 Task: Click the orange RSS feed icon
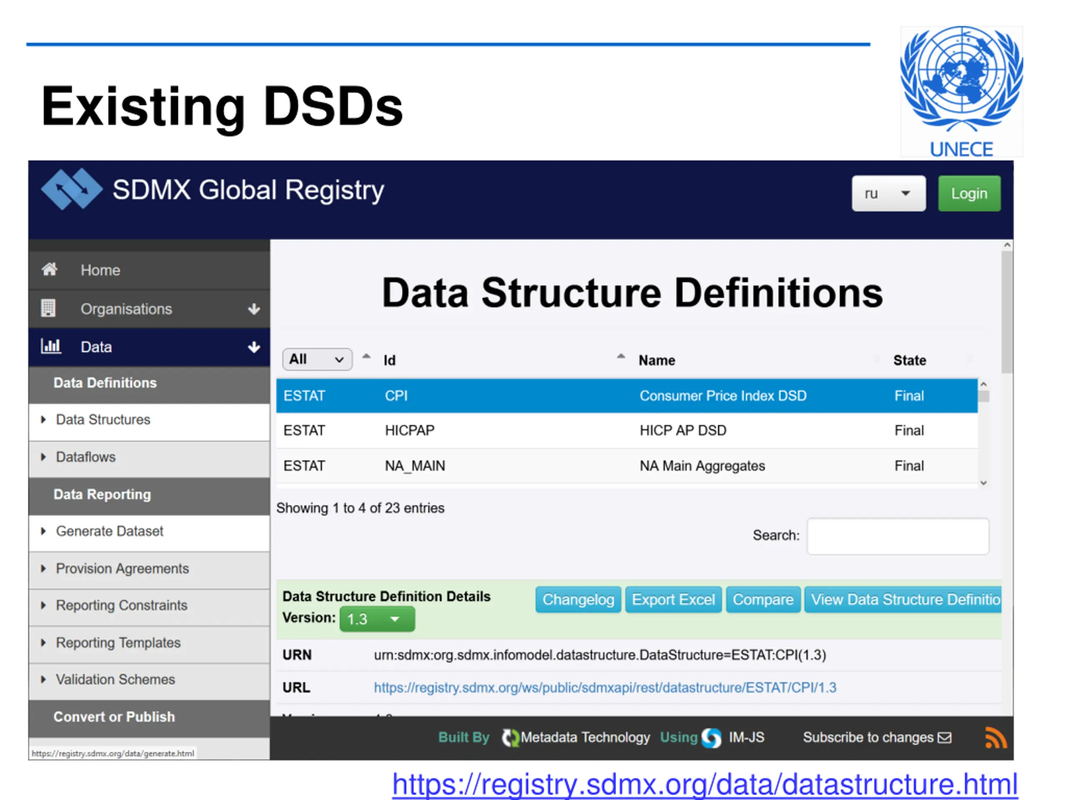[996, 737]
